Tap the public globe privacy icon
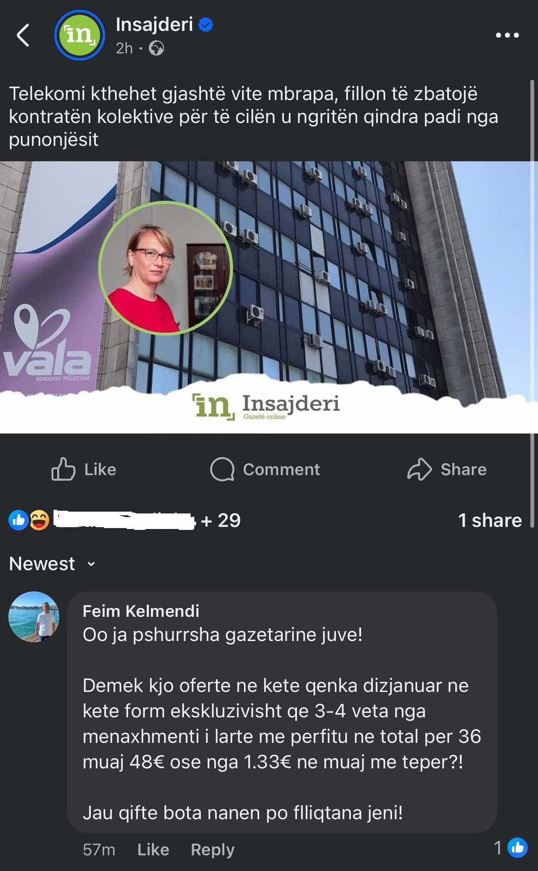The width and height of the screenshot is (538, 871). pyautogui.click(x=156, y=48)
